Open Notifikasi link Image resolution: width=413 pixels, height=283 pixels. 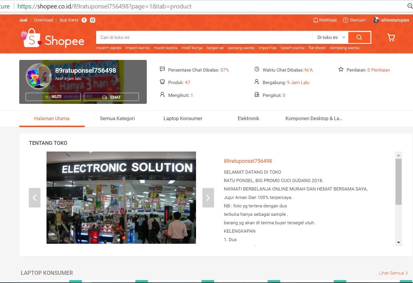pyautogui.click(x=328, y=20)
